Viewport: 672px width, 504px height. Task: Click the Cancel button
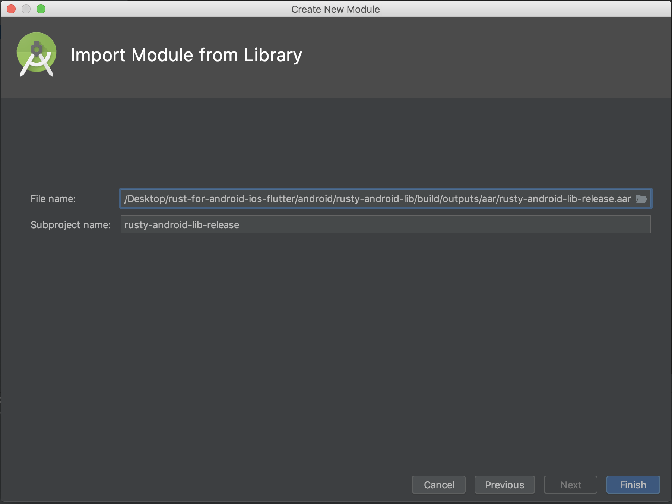438,485
